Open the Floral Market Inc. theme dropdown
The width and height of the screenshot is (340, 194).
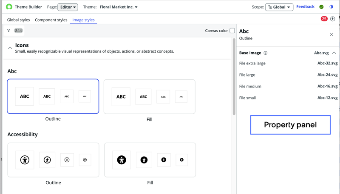click(x=119, y=7)
